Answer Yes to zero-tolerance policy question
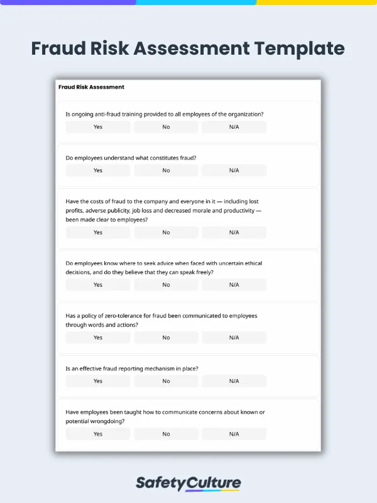This screenshot has height=503, width=377. pos(98,338)
